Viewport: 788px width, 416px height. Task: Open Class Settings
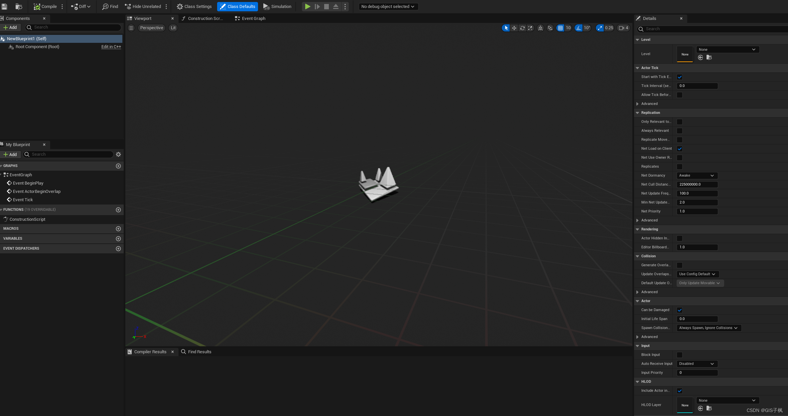194,6
